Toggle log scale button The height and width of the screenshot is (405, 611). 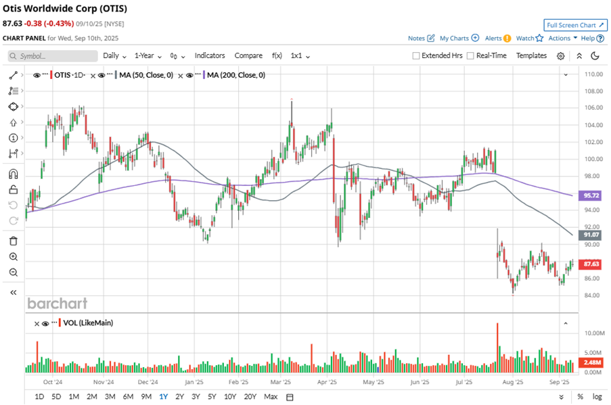coord(597,397)
